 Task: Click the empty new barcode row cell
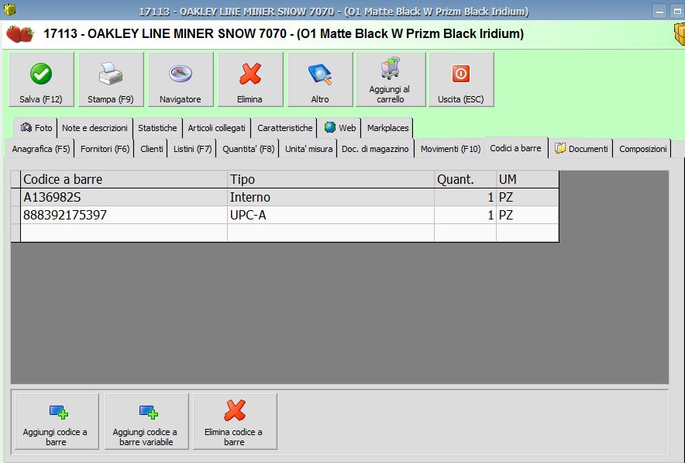click(x=124, y=233)
